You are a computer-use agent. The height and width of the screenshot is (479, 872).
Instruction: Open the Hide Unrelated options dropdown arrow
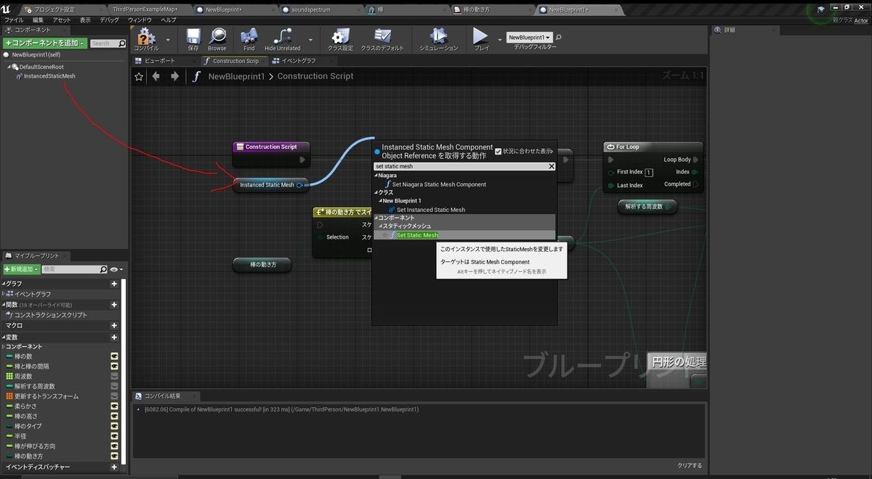point(311,39)
